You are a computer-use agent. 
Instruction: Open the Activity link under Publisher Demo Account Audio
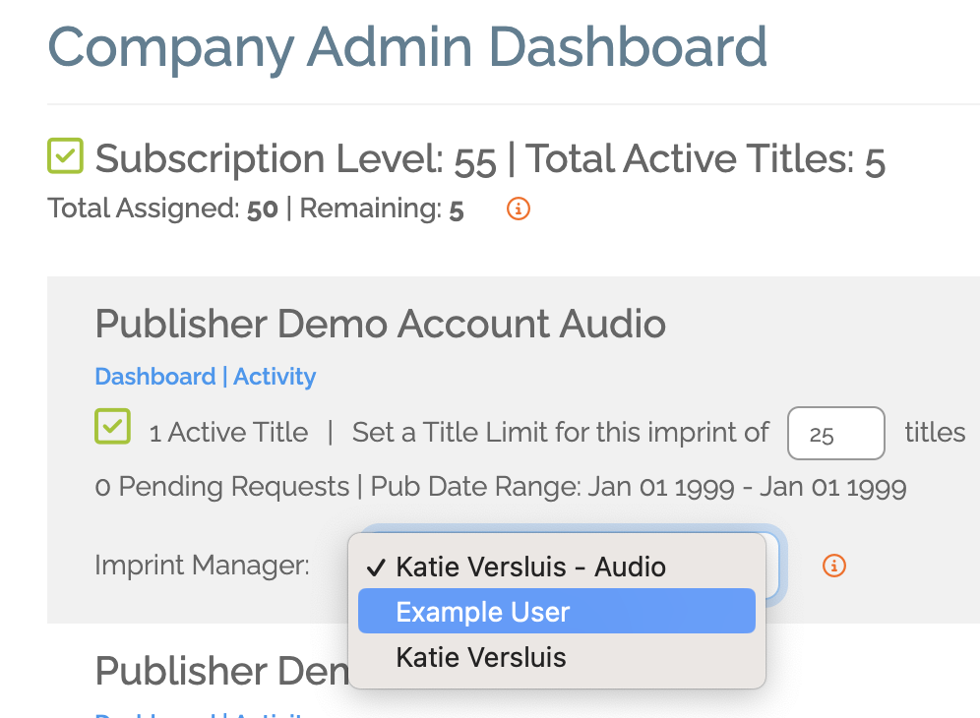coord(275,376)
